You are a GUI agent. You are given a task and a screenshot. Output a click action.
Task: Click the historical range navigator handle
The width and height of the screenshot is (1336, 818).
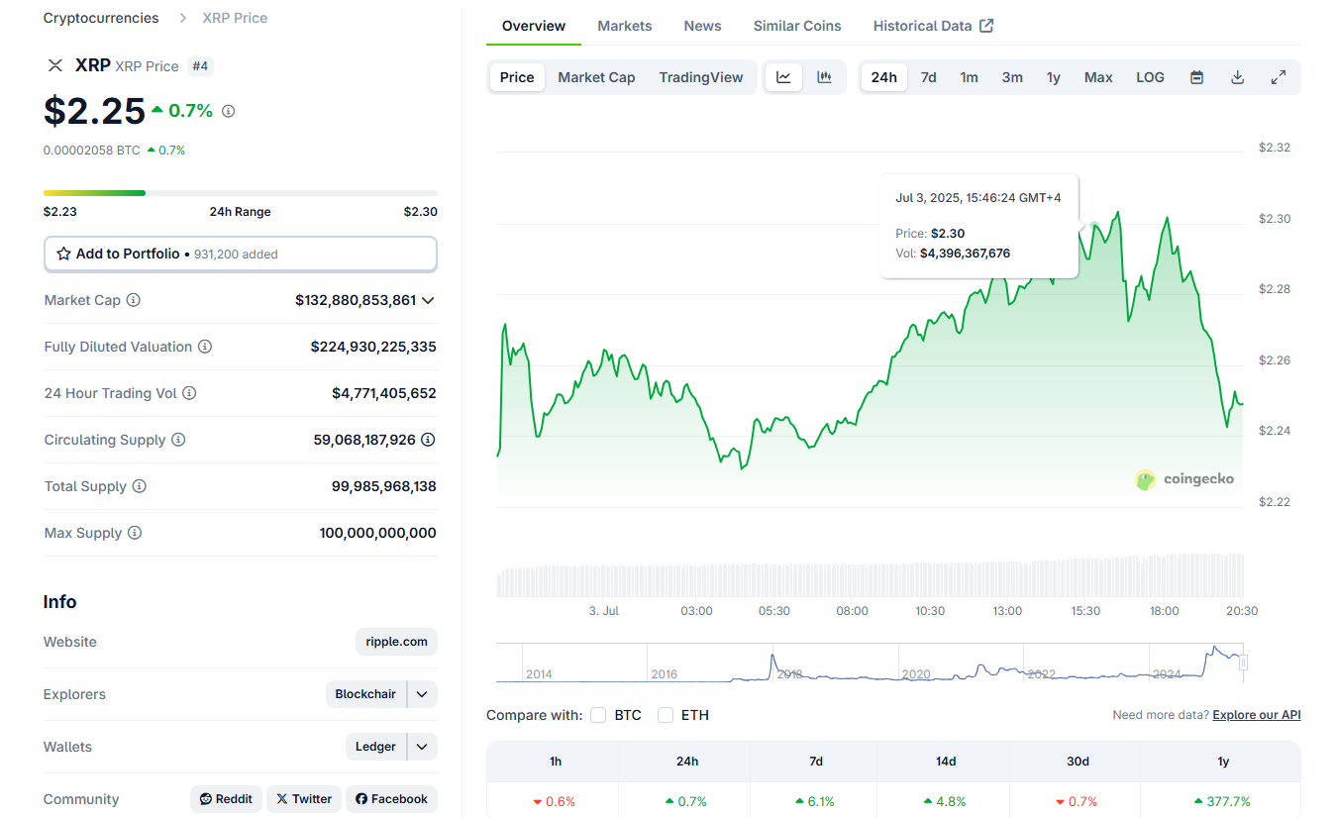1244,663
